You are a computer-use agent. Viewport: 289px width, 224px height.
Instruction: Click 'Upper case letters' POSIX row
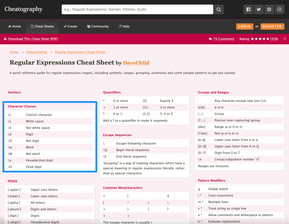tap(49, 190)
